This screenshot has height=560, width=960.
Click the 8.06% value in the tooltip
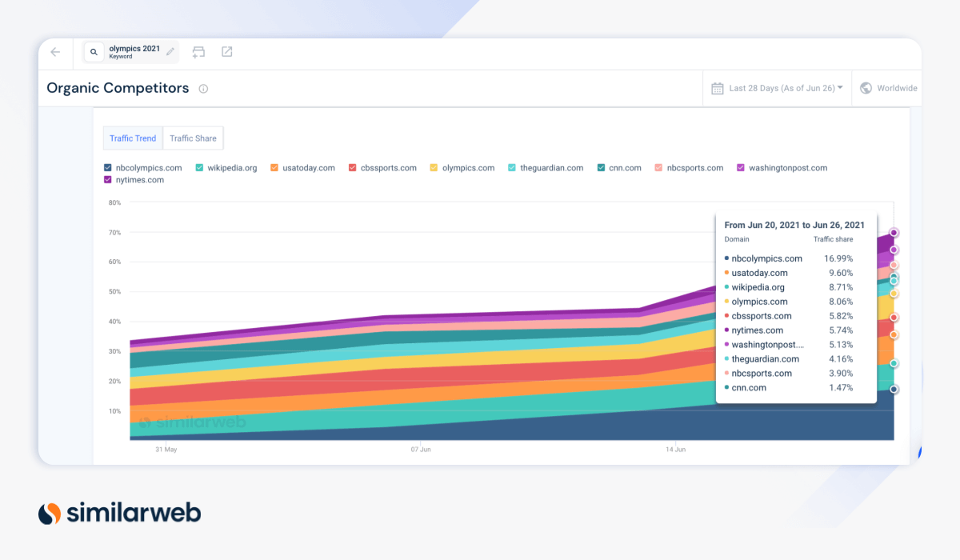(841, 302)
